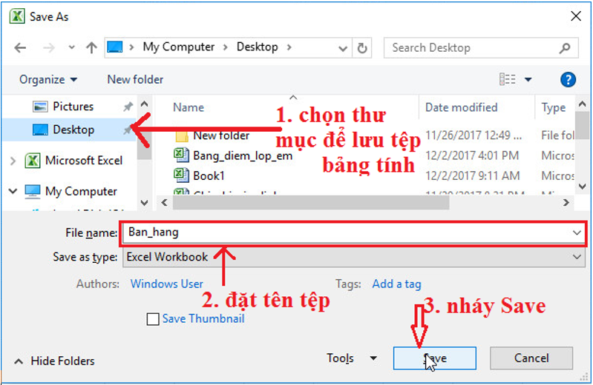
Task: Click the horizontal scrollbar of file list
Action: click(311, 203)
